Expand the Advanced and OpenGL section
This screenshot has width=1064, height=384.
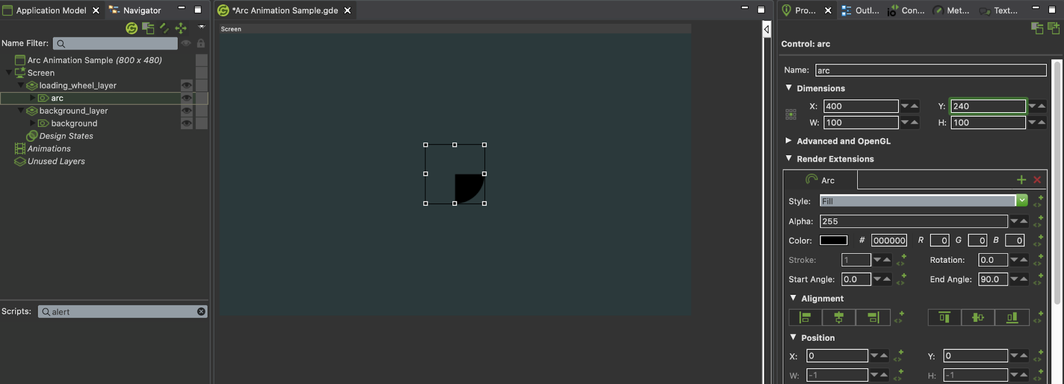point(789,141)
